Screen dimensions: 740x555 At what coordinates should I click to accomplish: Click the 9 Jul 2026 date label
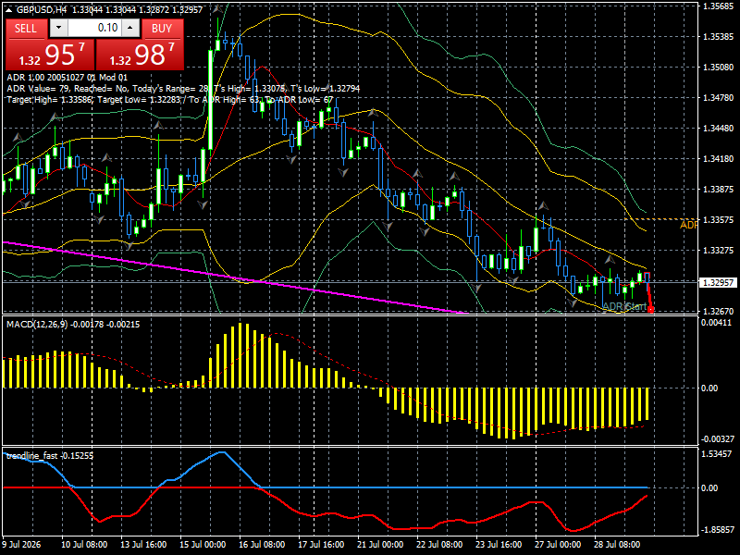click(x=21, y=544)
